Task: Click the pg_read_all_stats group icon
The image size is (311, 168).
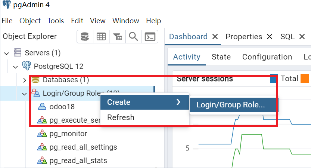Action: [42, 161]
